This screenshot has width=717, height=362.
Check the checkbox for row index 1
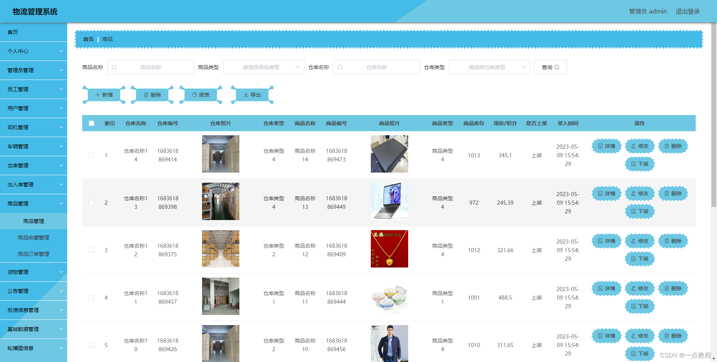[91, 155]
